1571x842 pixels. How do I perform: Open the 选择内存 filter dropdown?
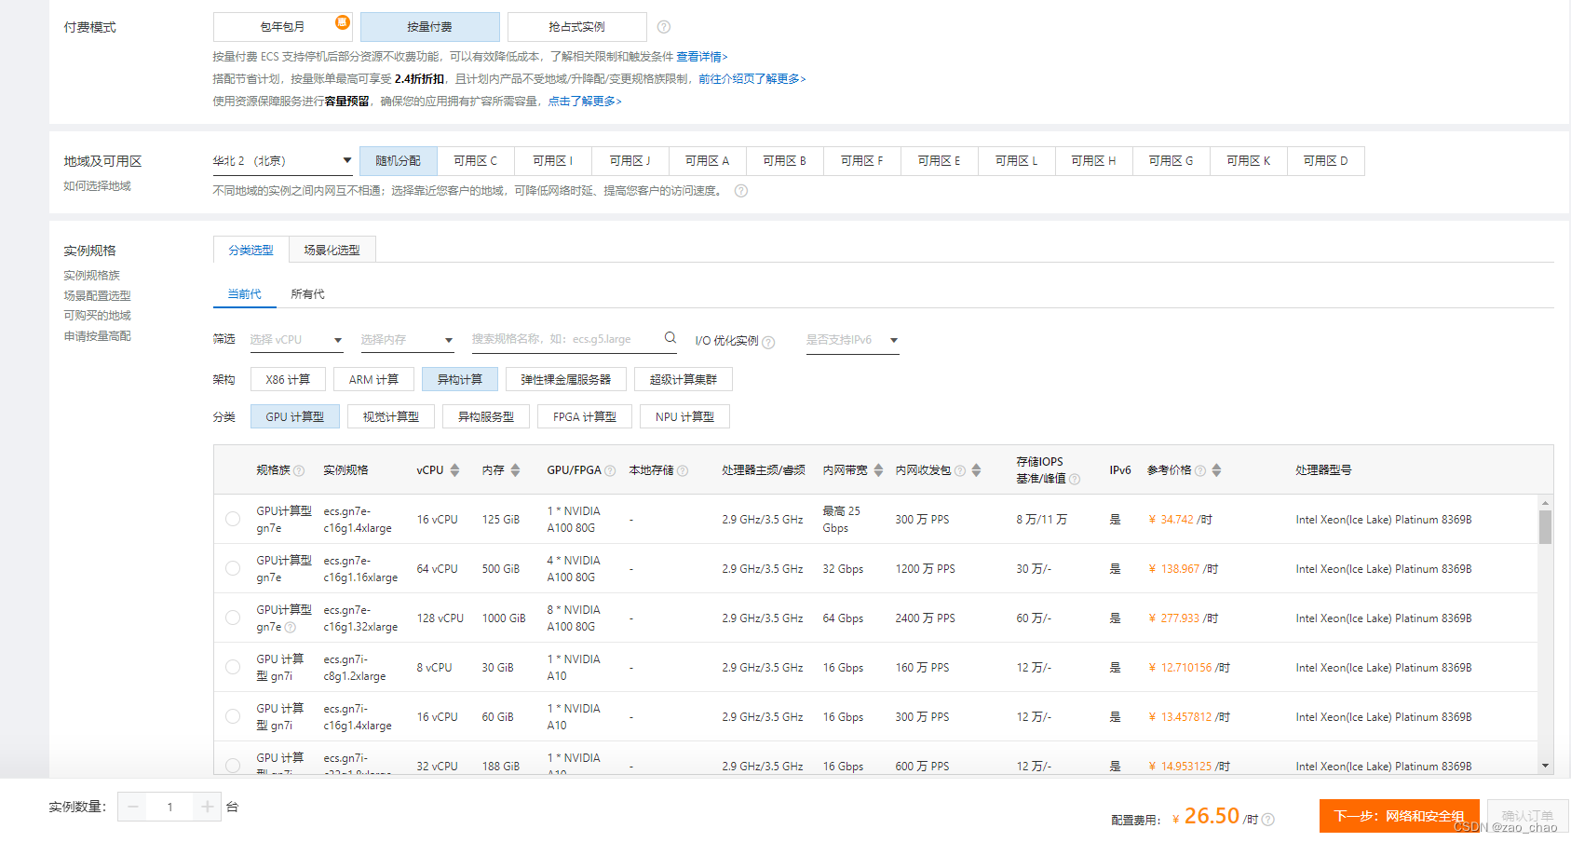click(x=408, y=341)
